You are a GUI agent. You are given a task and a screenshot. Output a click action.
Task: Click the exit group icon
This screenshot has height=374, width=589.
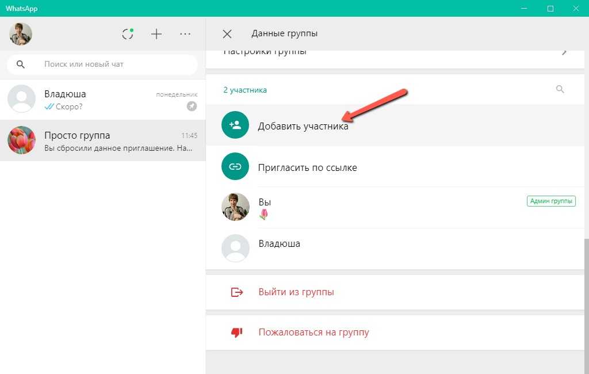236,292
